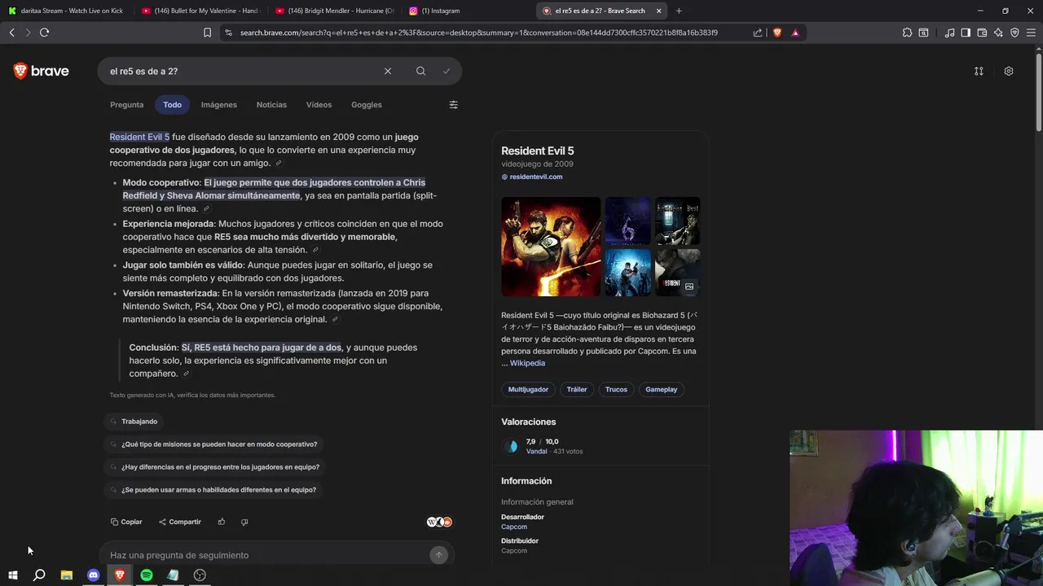Screen dimensions: 1043x586
Task: Click the Tráiler chip
Action: pyautogui.click(x=577, y=389)
